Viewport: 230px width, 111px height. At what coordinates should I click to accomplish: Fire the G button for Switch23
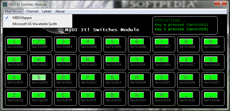[x=113, y=77]
